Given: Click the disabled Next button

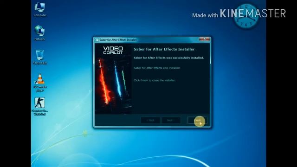Looking at the screenshot, I should coord(171,120).
